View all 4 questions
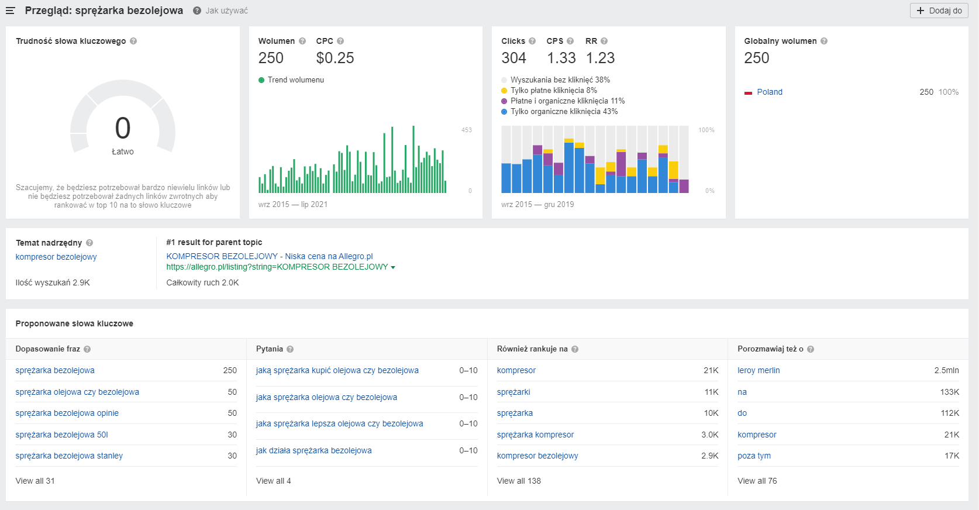Screen dimensions: 979x510 point(274,481)
